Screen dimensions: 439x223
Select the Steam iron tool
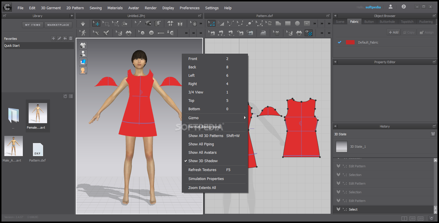pyautogui.click(x=264, y=33)
